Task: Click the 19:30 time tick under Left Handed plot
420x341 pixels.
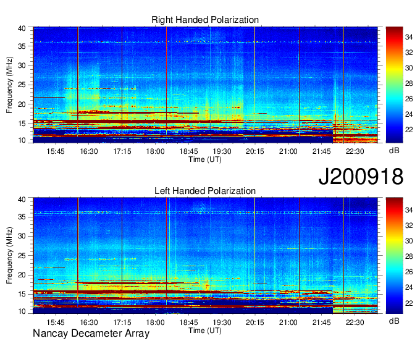Action: (222, 322)
